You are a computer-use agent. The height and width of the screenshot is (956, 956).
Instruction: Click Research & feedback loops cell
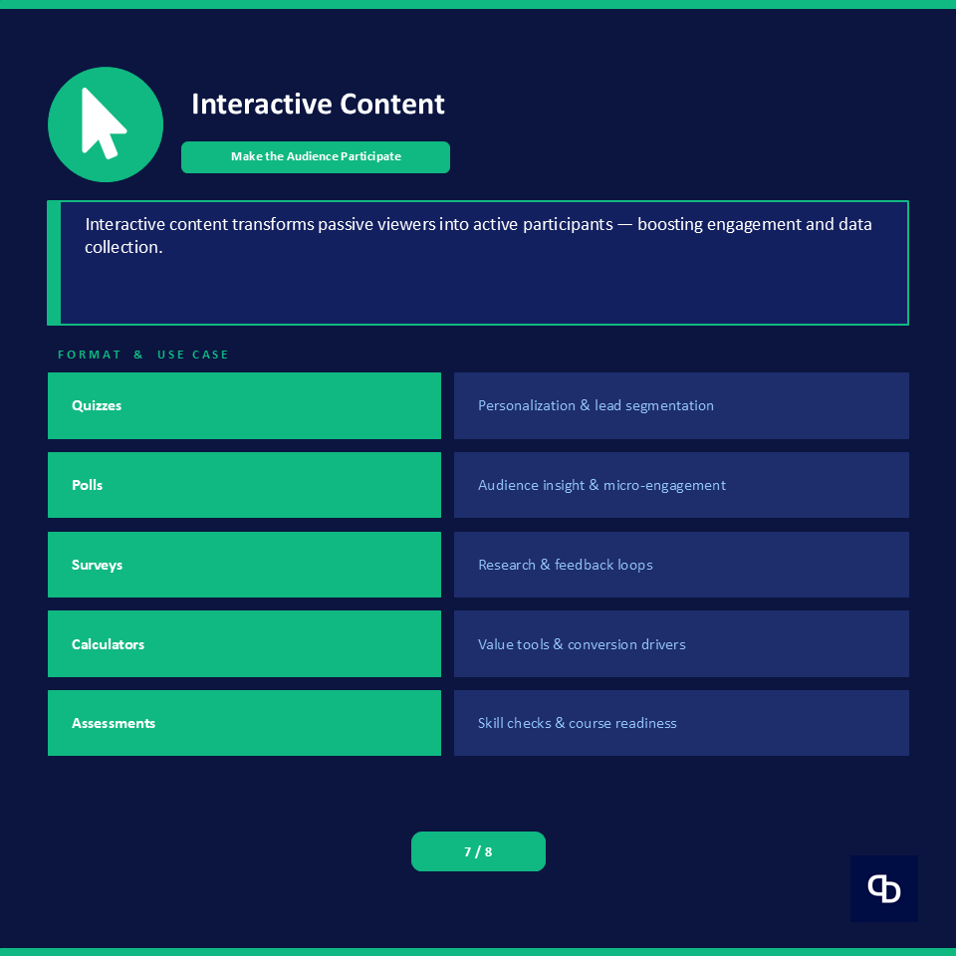681,565
